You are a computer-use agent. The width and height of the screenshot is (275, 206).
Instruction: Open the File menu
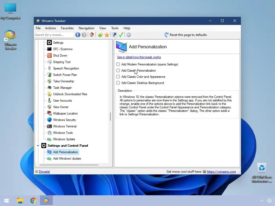[38, 28]
